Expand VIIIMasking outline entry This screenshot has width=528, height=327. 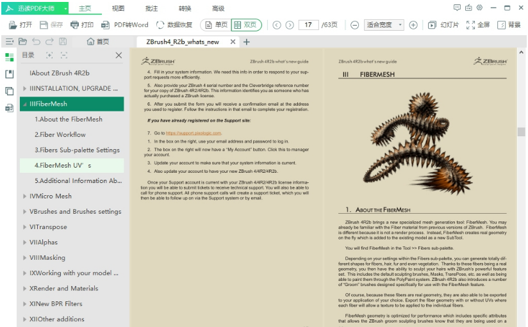coord(24,258)
